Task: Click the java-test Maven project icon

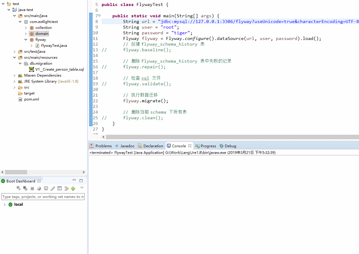Action: [x=15, y=10]
